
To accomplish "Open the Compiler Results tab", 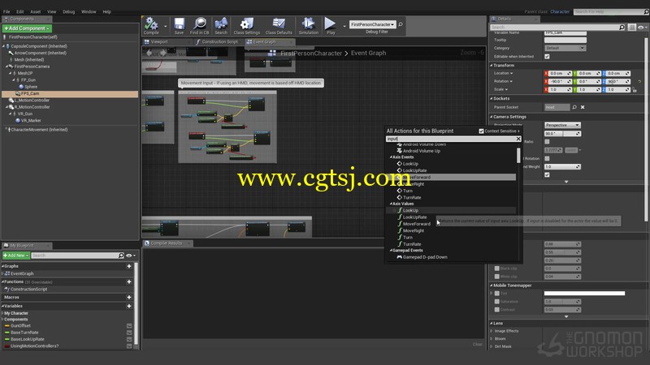I will 166,243.
